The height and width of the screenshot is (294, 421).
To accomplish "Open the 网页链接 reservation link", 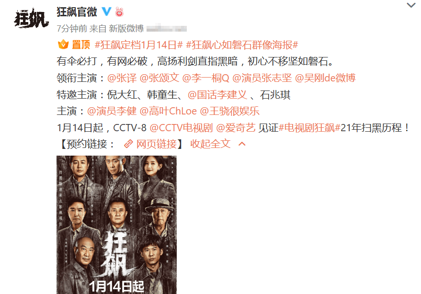I will tap(157, 144).
